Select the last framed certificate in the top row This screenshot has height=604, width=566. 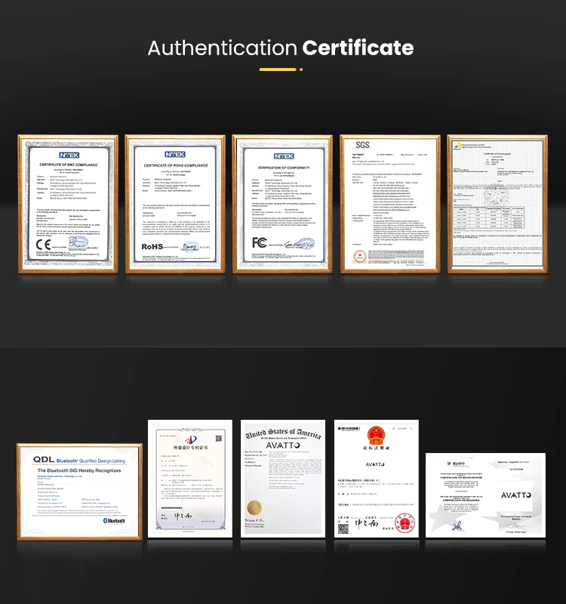click(x=496, y=204)
